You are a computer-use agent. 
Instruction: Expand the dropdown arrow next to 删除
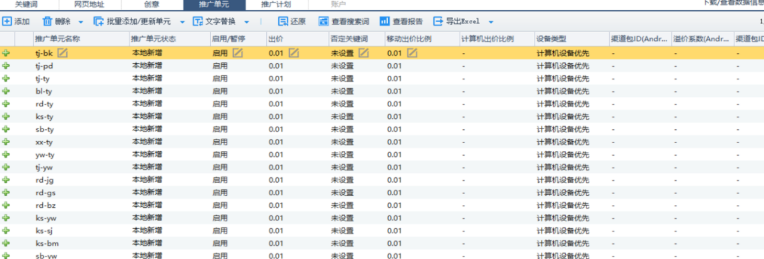pos(81,22)
